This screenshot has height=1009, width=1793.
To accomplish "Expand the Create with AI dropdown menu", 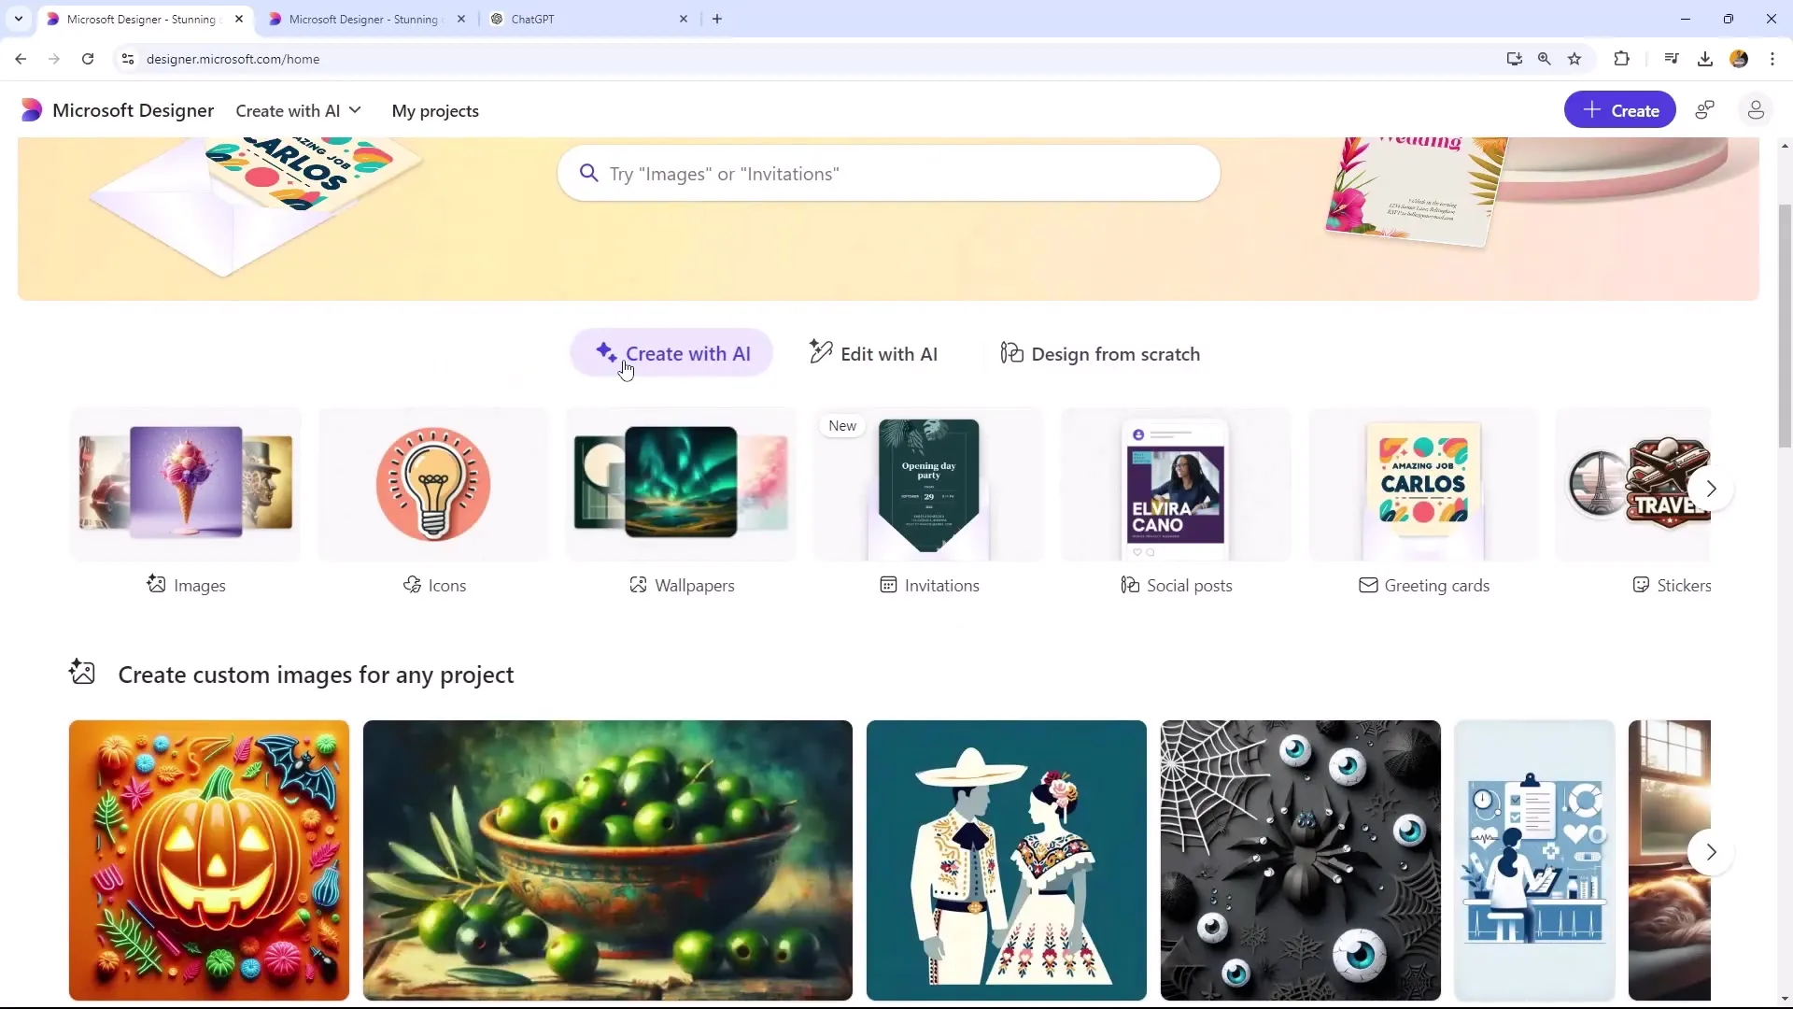I will coord(297,109).
